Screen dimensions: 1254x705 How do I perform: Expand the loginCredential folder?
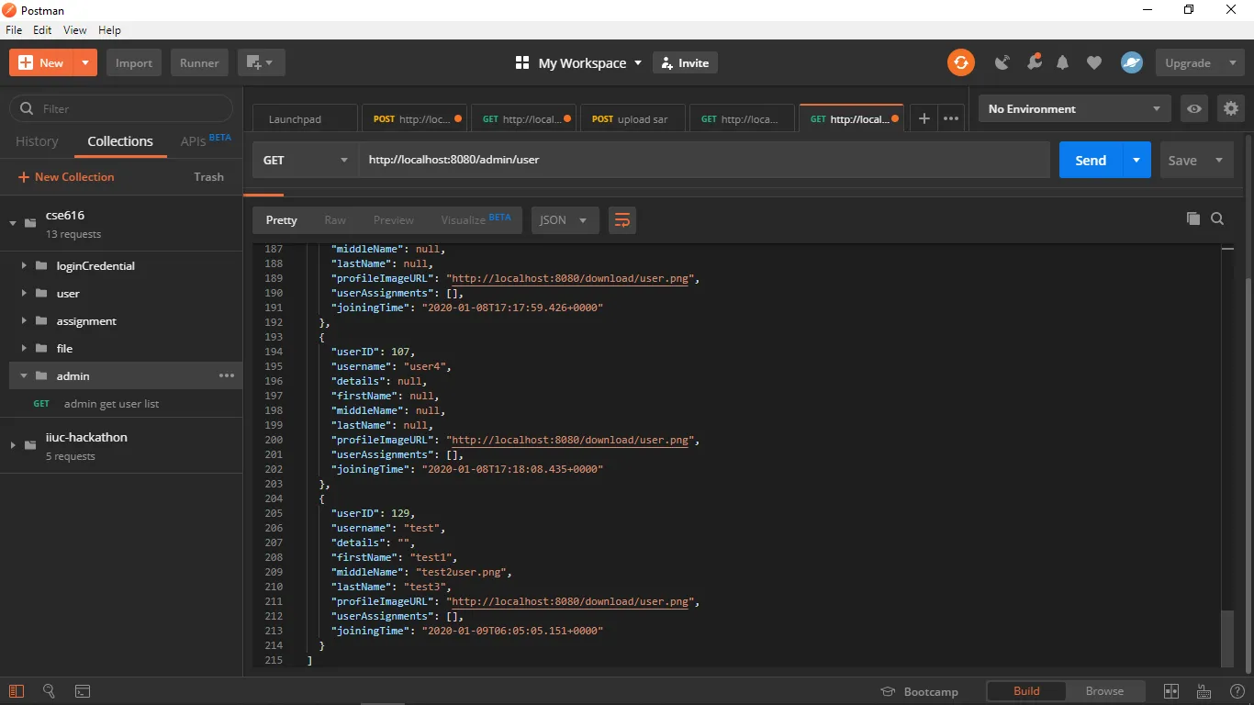click(x=24, y=266)
